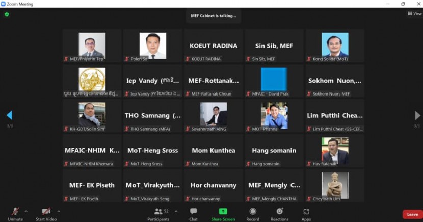Select MFAIC - David Prak blue tile
Screen dimensions: 423x222
coord(274,80)
